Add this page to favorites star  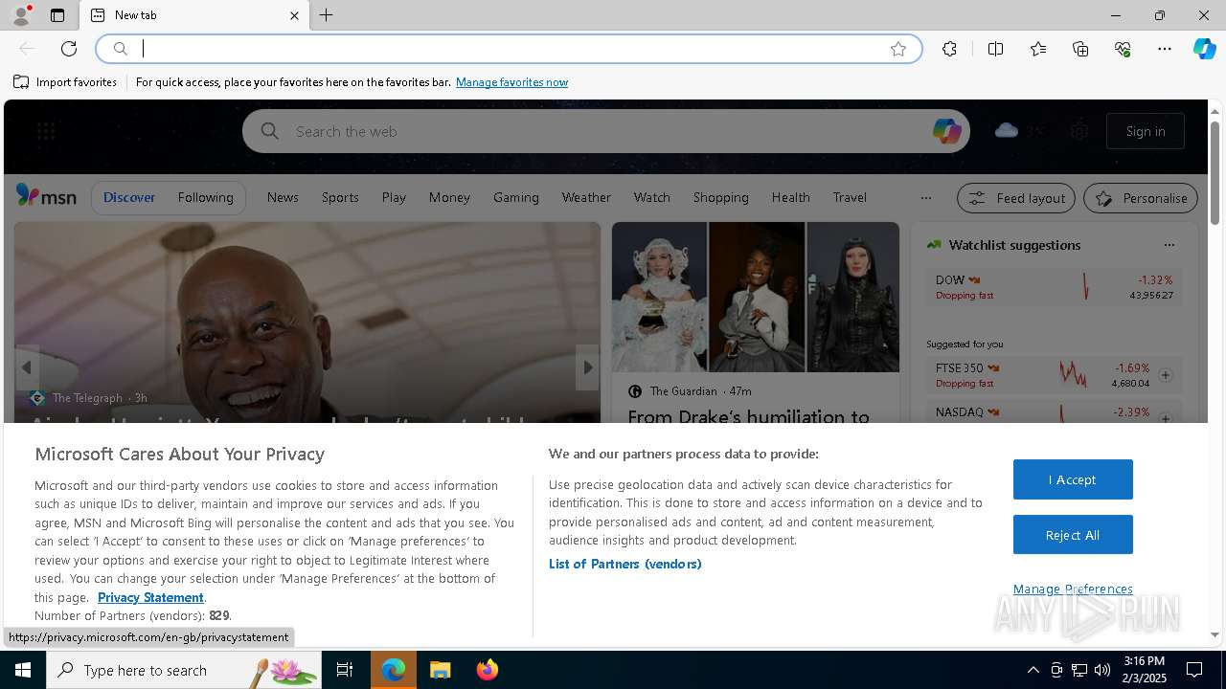click(x=898, y=49)
